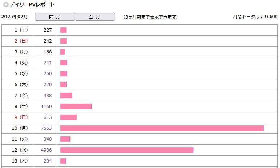Image resolution: width=280 pixels, height=168 pixels.
Task: Open the 7553 page view link
Action: click(x=47, y=128)
